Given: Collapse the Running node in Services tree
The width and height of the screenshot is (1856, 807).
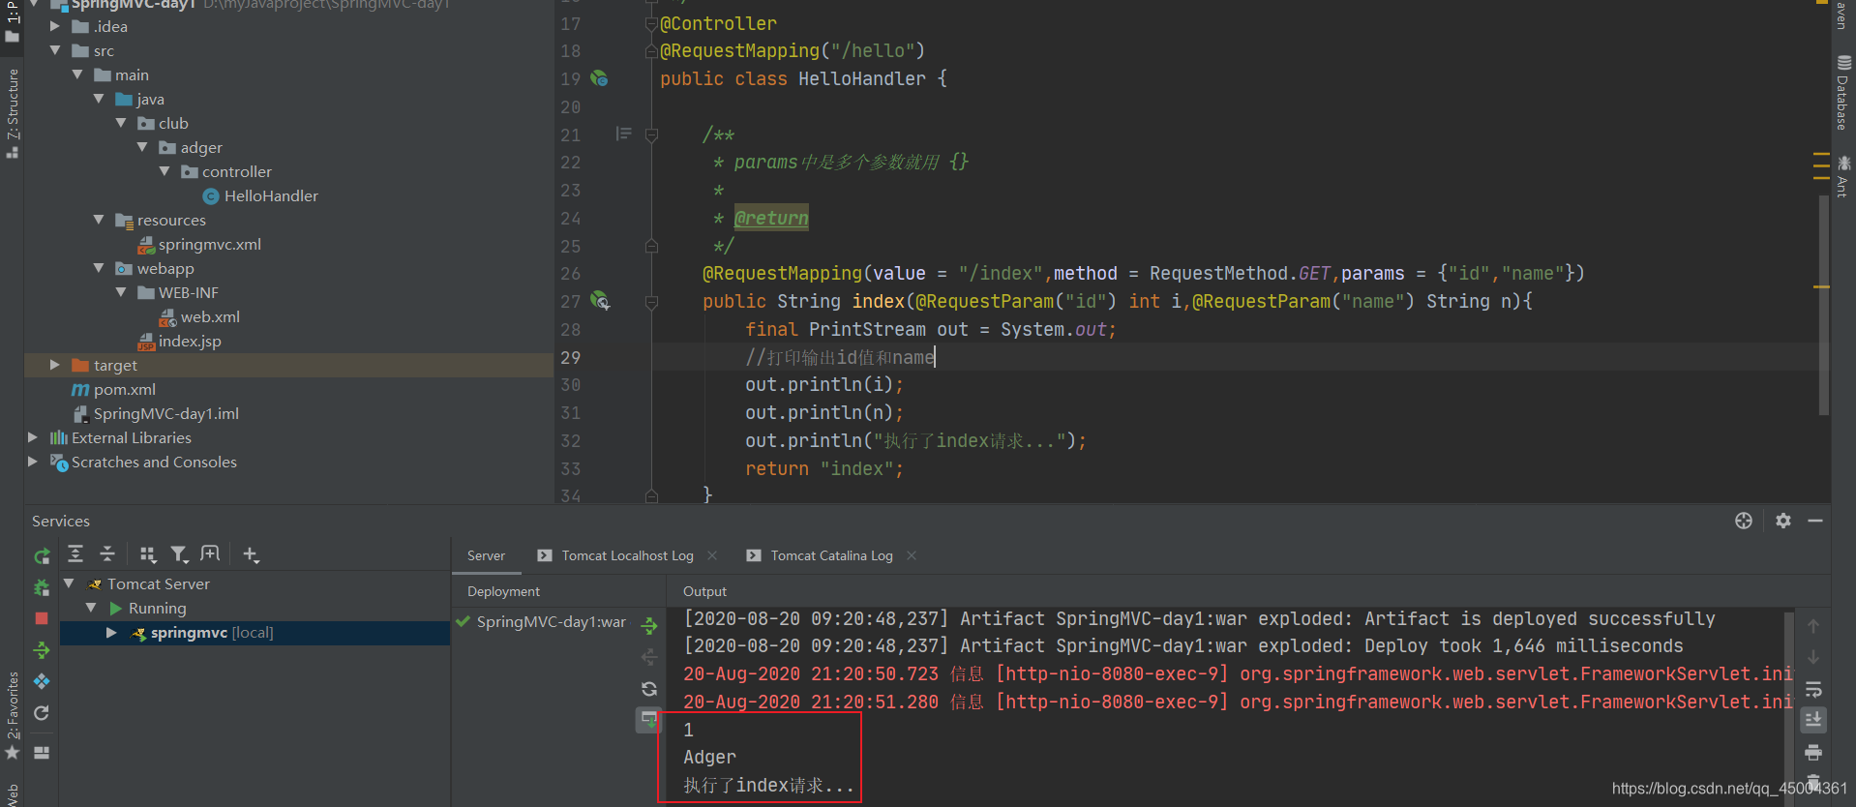Looking at the screenshot, I should point(91,608).
